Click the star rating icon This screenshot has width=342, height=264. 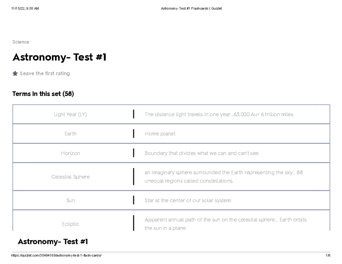[x=15, y=73]
